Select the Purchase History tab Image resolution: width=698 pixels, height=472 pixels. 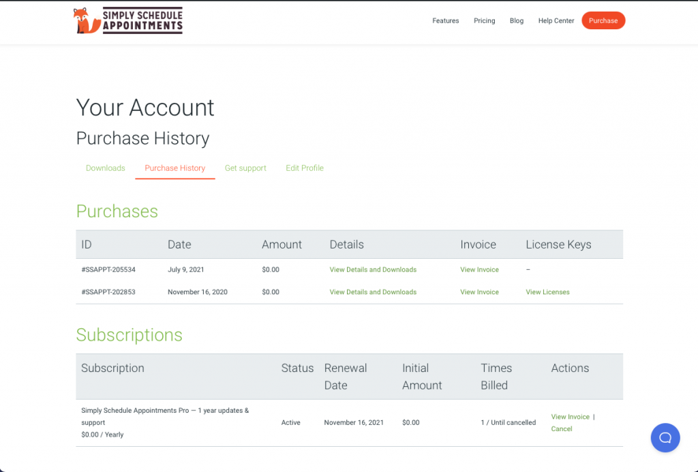pyautogui.click(x=175, y=168)
